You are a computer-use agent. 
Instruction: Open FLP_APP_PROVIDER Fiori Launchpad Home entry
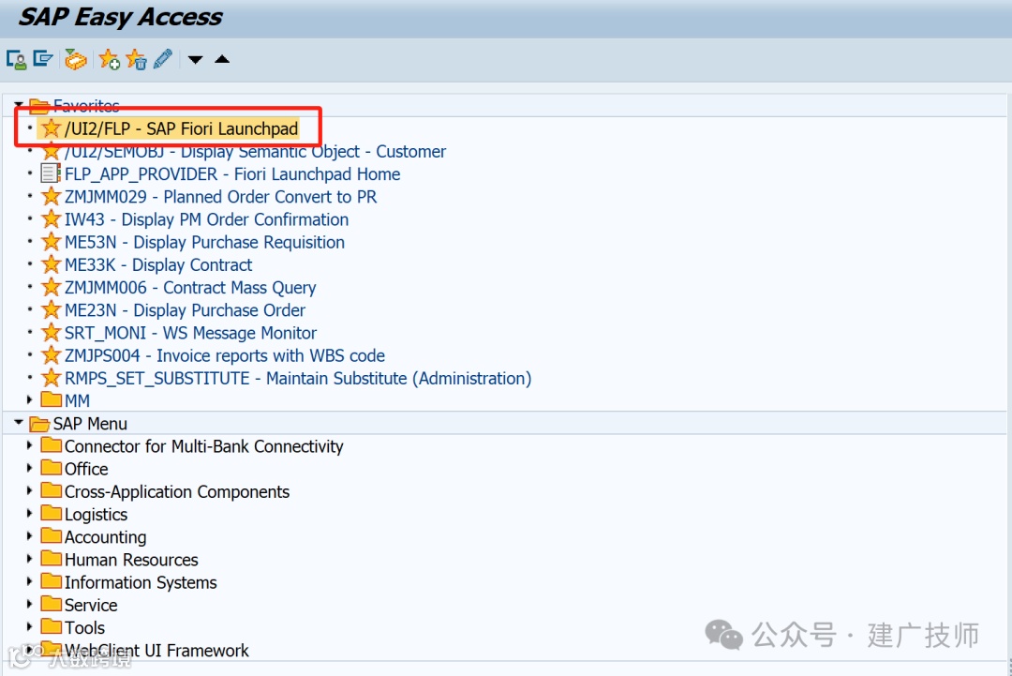[x=231, y=174]
